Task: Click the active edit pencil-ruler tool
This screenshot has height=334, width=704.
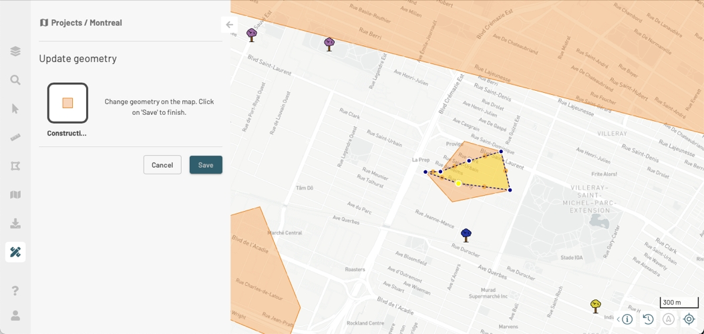Action: (x=15, y=252)
